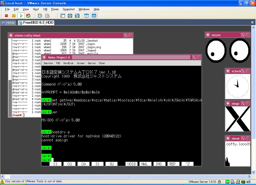Open Device menu in Neko Project II
This screenshot has height=185, width=256.
coord(91,63)
